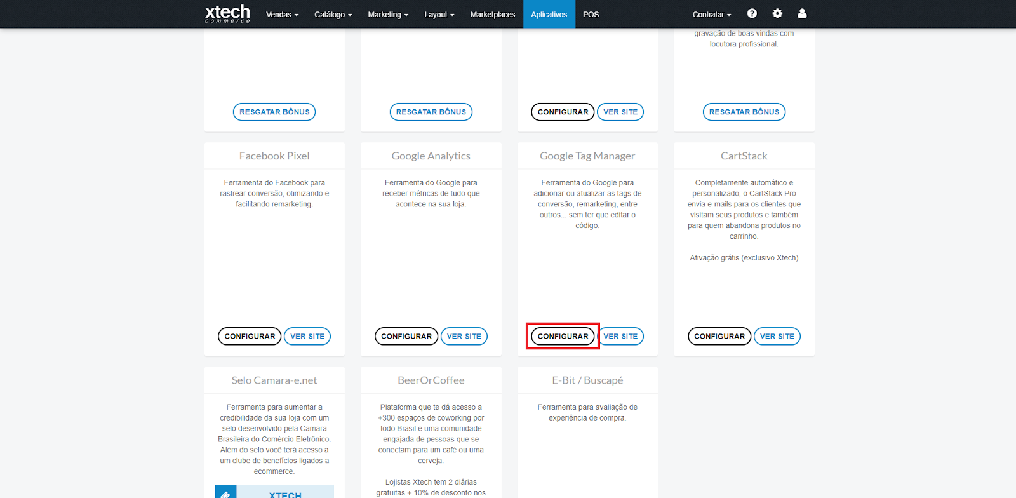
Task: Click the Facebook Pixel card title
Action: pyautogui.click(x=274, y=156)
